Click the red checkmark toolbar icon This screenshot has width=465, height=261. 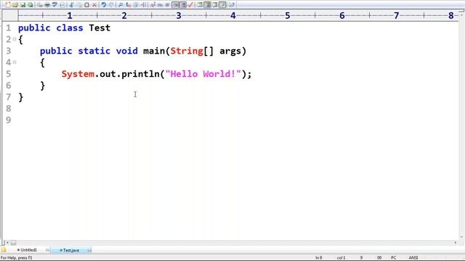[x=190, y=5]
